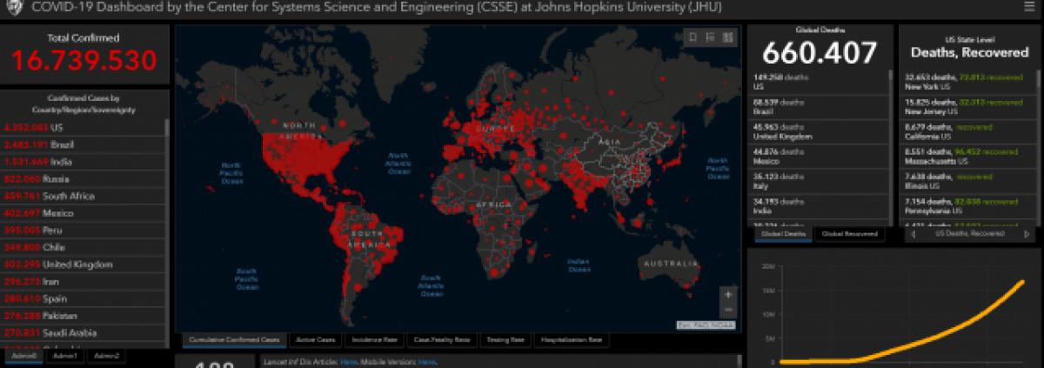This screenshot has width=1044, height=368.
Task: Switch map to Active Cases tab
Action: click(316, 339)
